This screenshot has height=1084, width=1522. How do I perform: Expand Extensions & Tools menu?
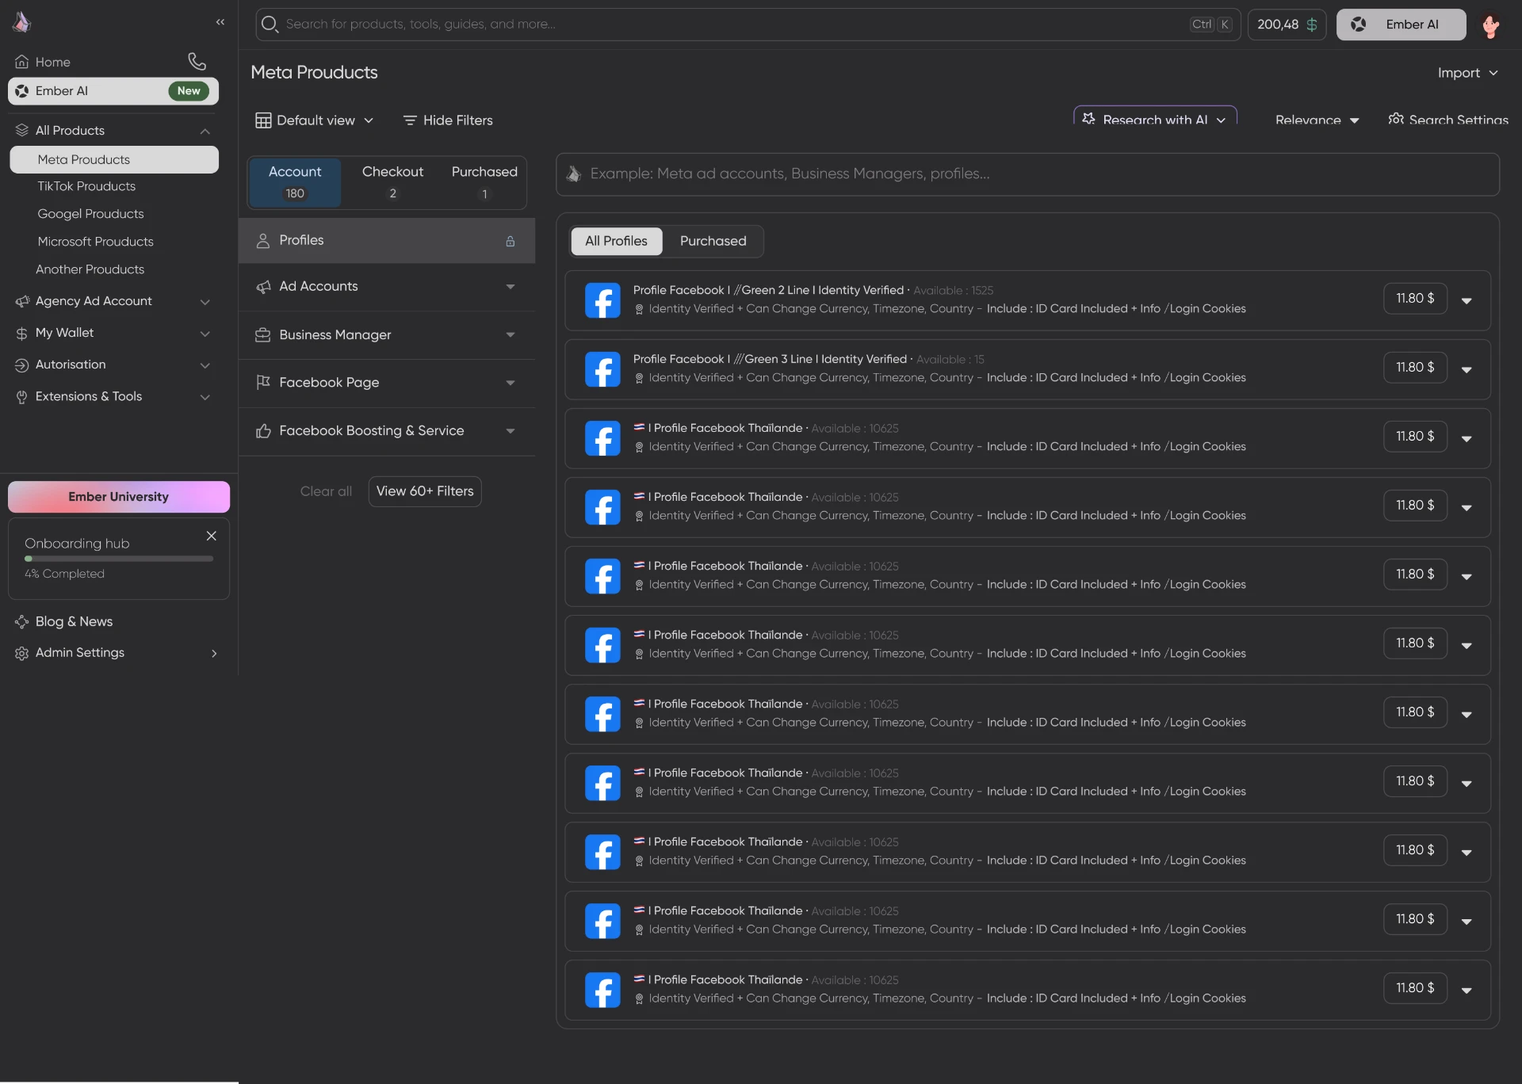[205, 397]
